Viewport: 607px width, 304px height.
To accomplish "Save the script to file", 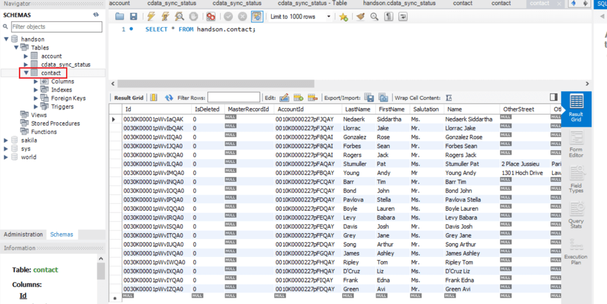I will tap(134, 17).
